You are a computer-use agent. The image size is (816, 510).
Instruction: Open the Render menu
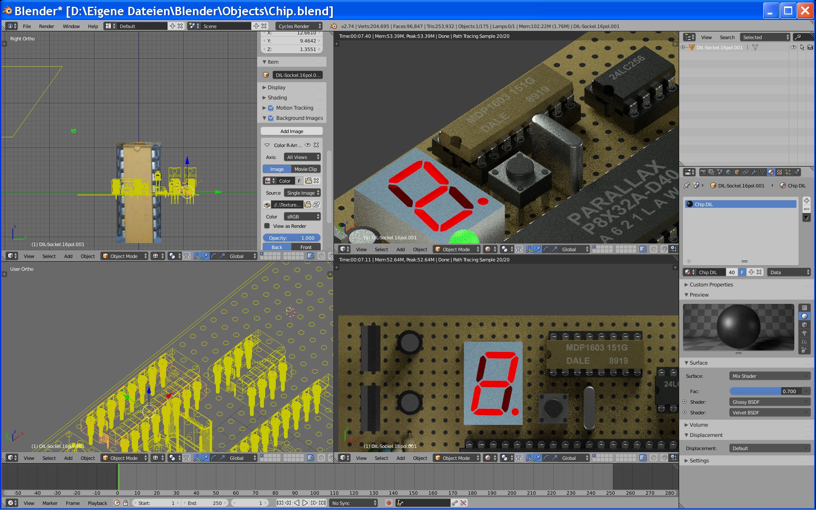[x=46, y=26]
